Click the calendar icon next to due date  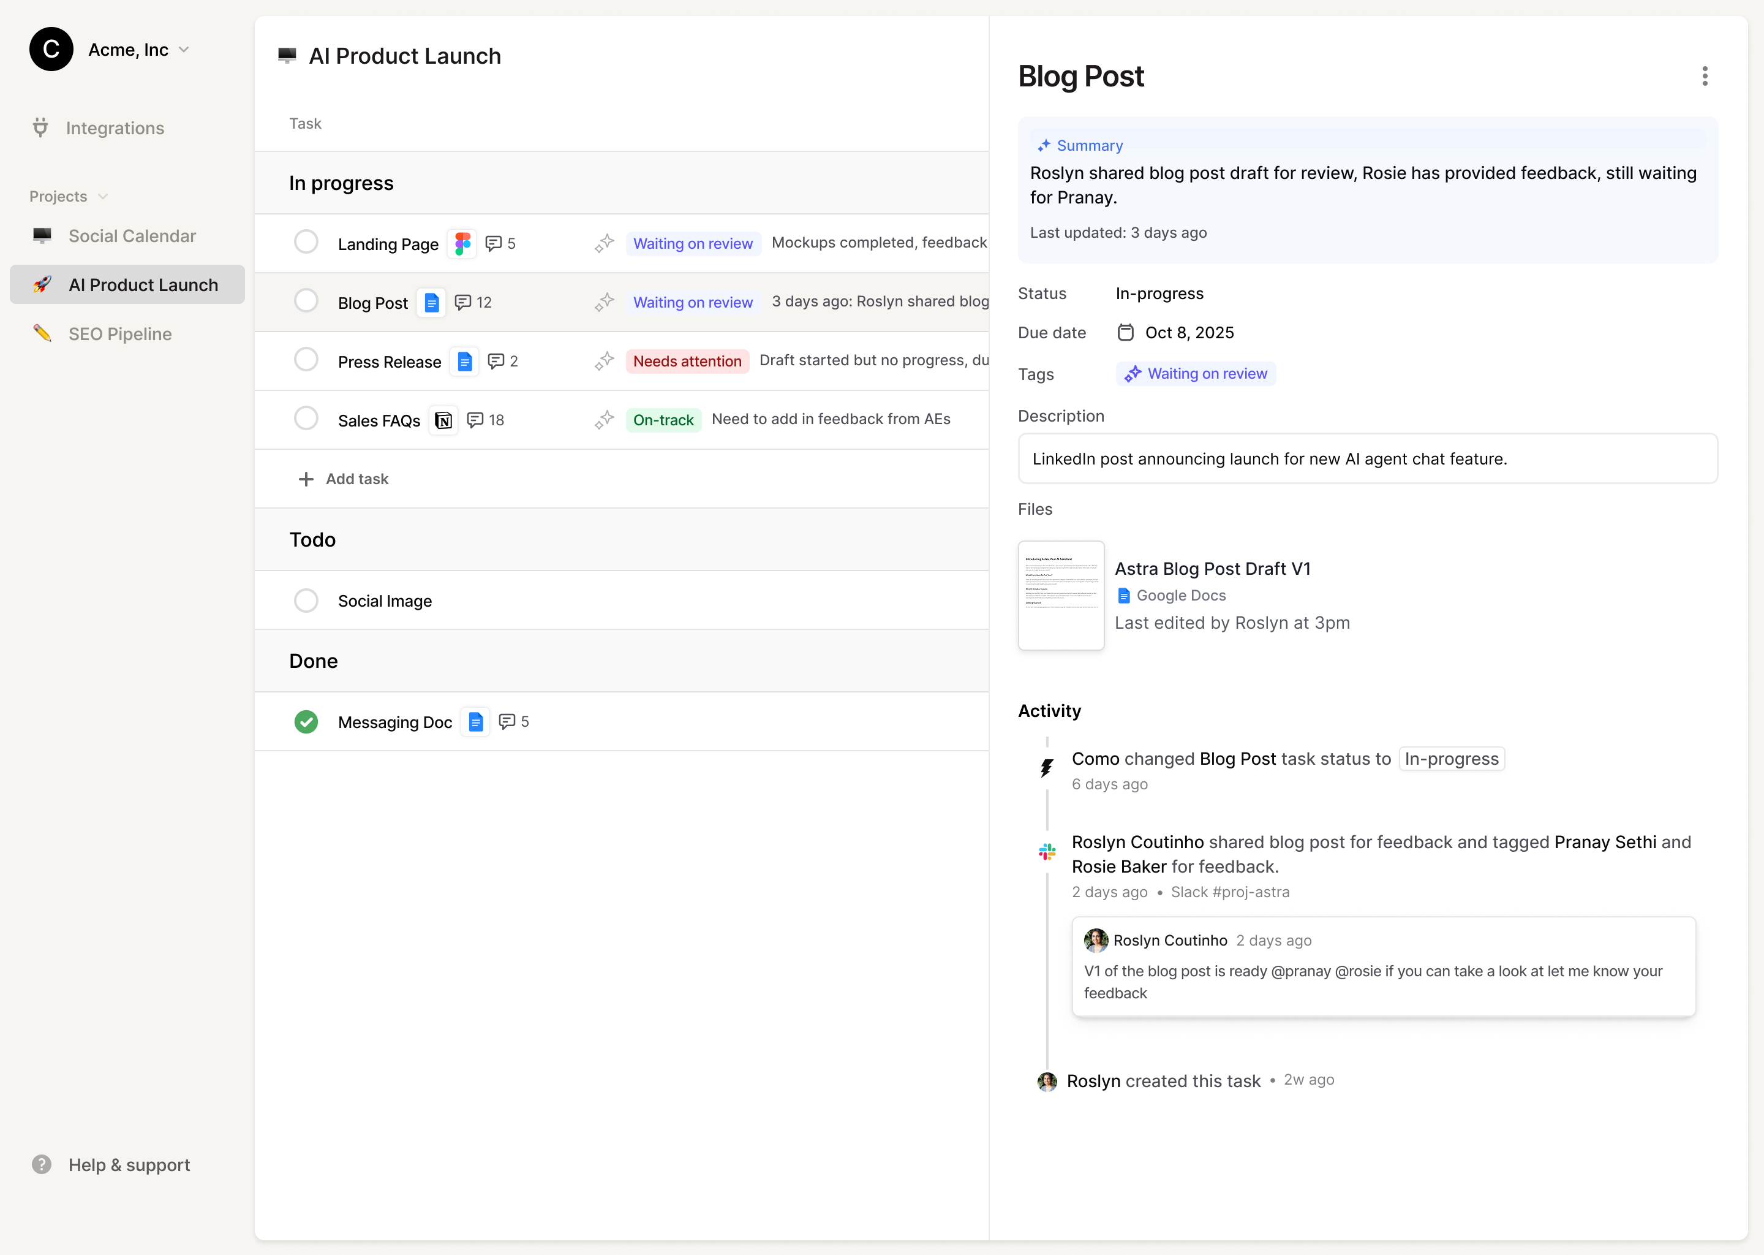(1125, 332)
